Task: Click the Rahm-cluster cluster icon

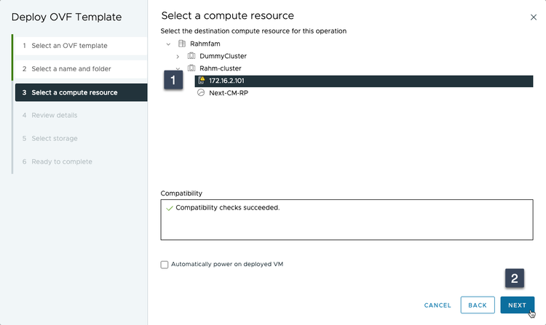Action: [191, 68]
